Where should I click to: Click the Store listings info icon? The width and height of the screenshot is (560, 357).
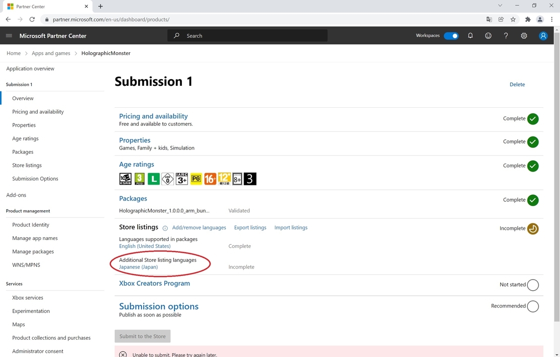(x=165, y=228)
